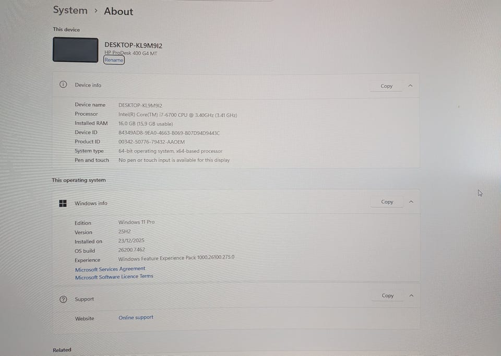Click the System type label
The height and width of the screenshot is (356, 501).
click(89, 151)
